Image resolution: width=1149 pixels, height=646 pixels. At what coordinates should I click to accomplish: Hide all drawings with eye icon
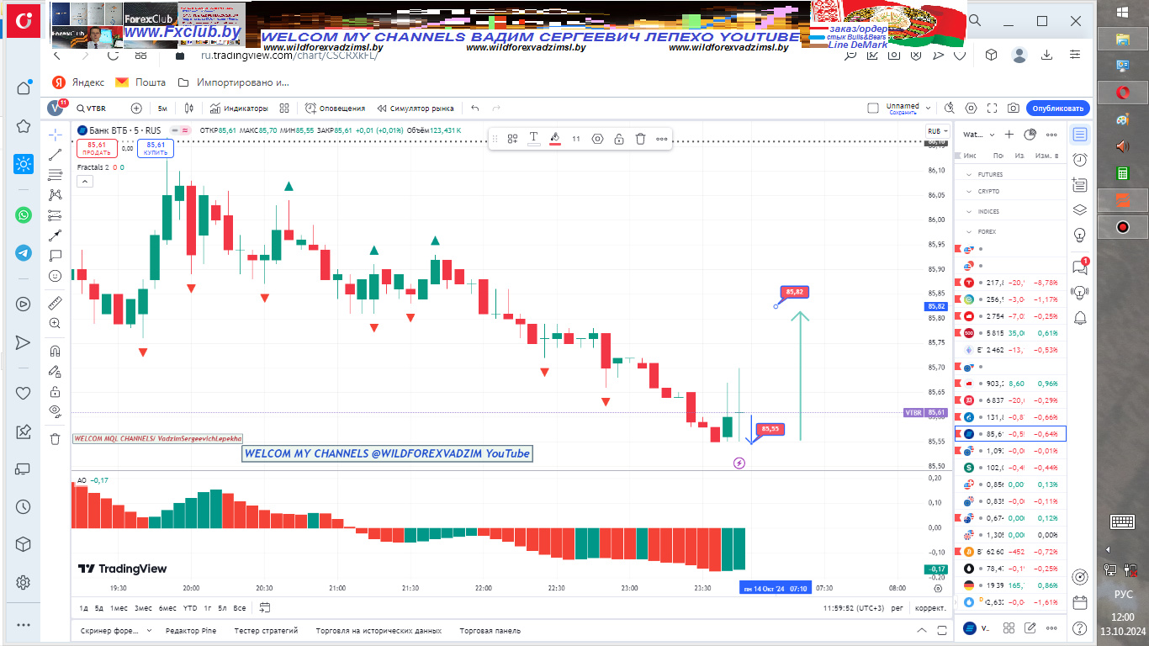[x=56, y=411]
